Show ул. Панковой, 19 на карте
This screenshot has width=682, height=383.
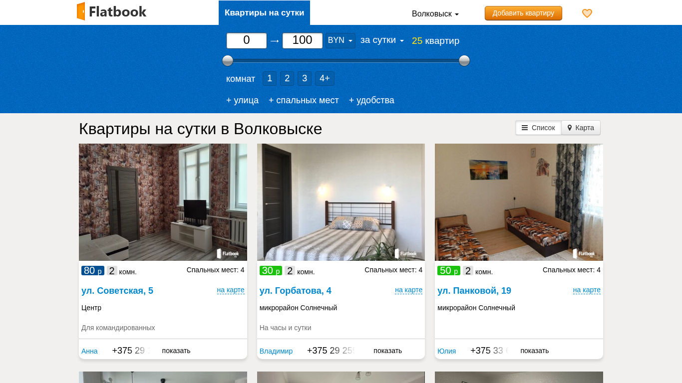pyautogui.click(x=587, y=290)
